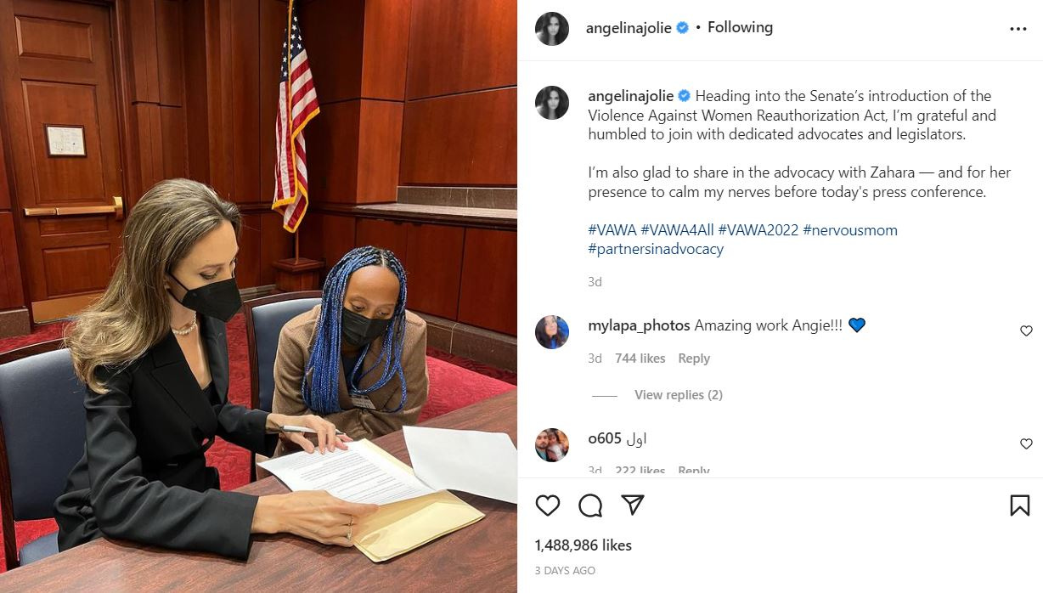The image size is (1043, 593).
Task: Open the #partnersinadvocacy hashtag
Action: pos(656,249)
